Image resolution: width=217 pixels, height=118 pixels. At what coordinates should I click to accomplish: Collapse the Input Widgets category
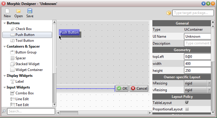click(x=4, y=87)
